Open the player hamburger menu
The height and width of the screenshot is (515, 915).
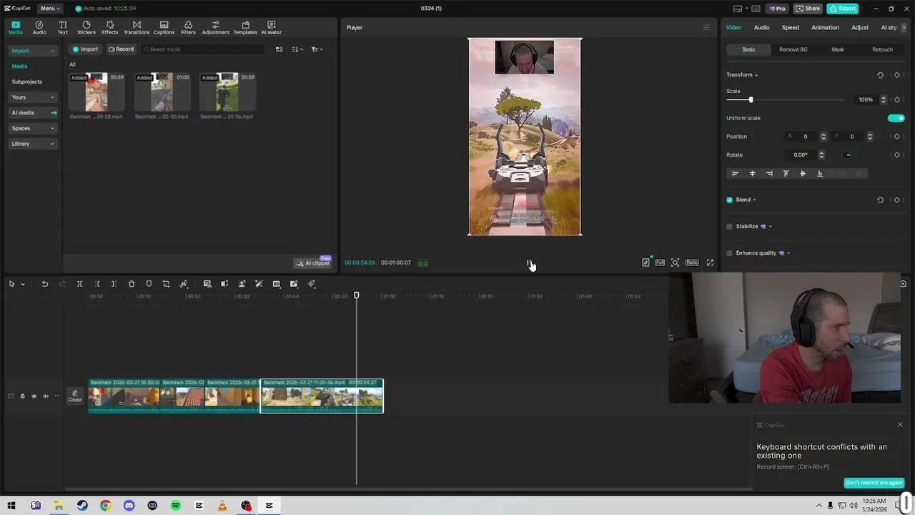(x=706, y=28)
